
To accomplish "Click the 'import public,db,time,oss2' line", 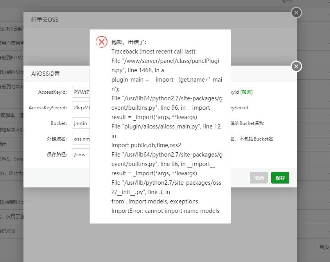I will (146, 145).
